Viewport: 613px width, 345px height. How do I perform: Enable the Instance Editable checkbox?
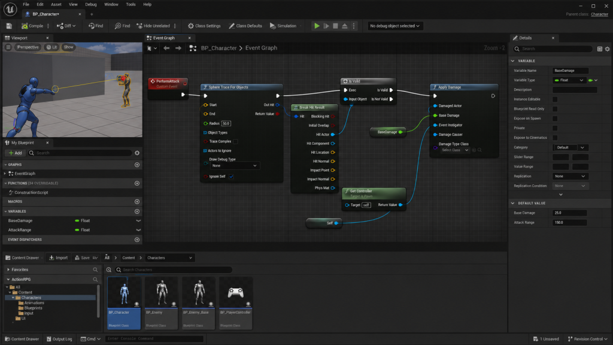[555, 99]
